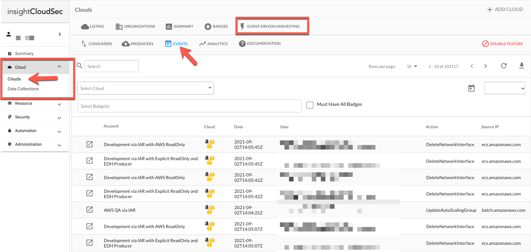The width and height of the screenshot is (531, 252).
Task: Open the Summary tab
Action: click(179, 27)
